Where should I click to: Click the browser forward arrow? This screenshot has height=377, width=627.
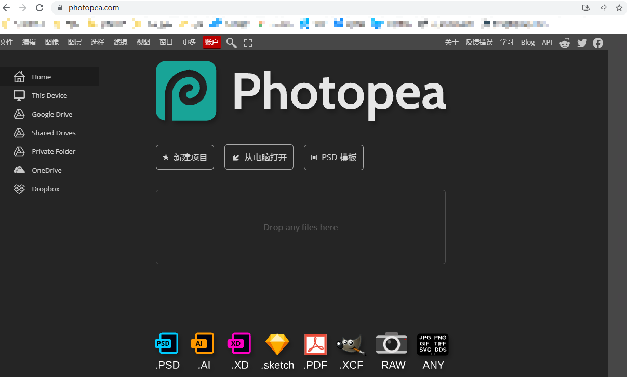click(x=23, y=8)
